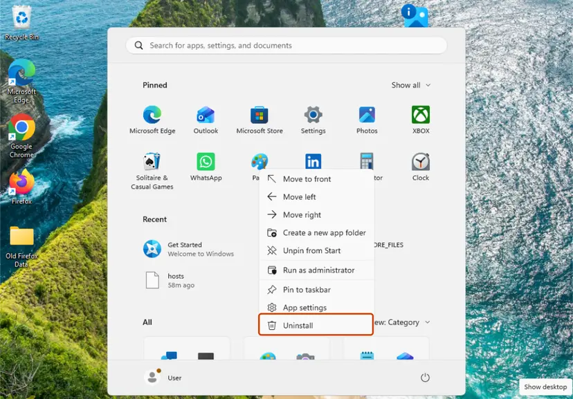The image size is (573, 399).
Task: Select Unpin from Start
Action: click(x=316, y=250)
